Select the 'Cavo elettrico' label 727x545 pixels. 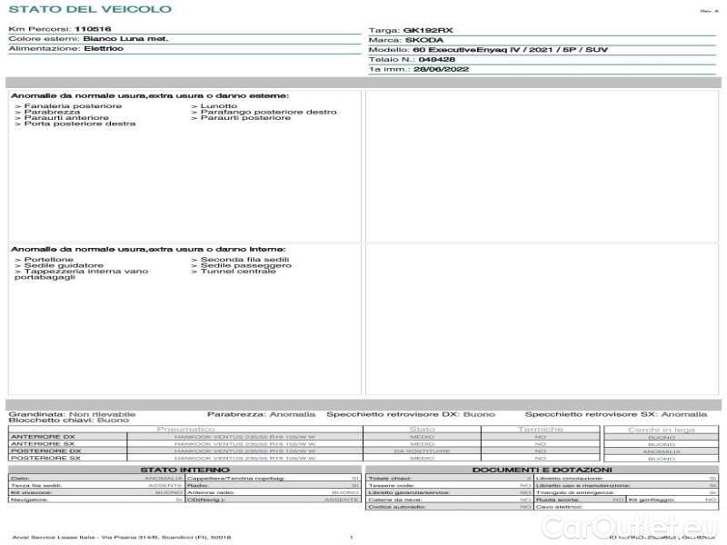pos(559,507)
